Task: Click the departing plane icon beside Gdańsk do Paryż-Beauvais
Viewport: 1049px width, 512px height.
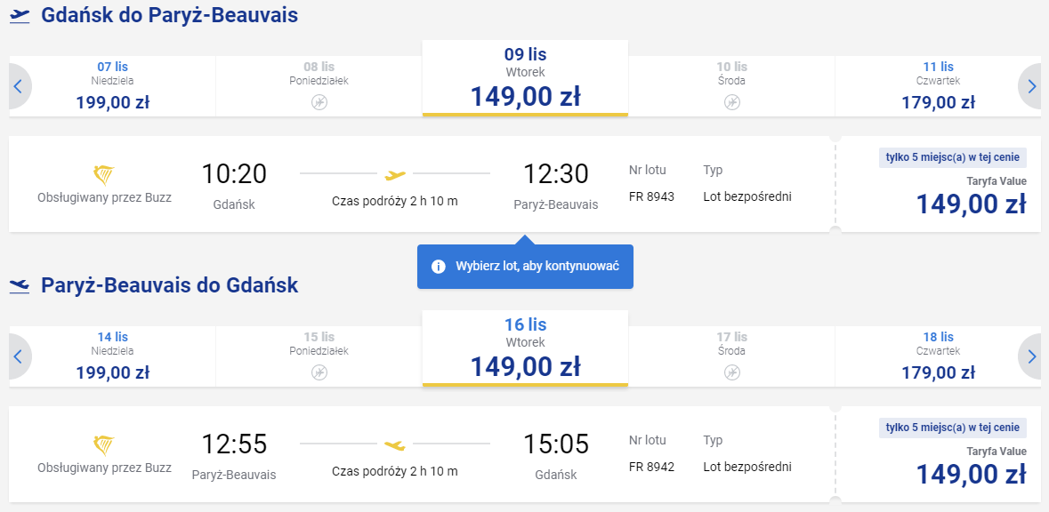Action: 20,16
